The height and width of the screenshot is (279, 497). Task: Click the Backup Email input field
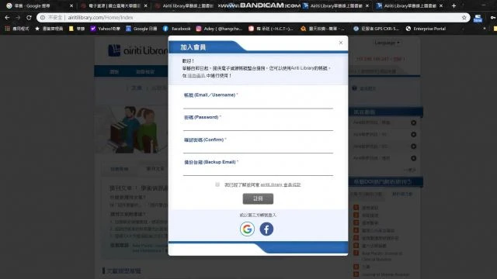(258, 170)
